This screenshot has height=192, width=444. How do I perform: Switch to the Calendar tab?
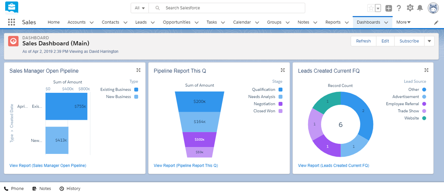[x=242, y=22]
